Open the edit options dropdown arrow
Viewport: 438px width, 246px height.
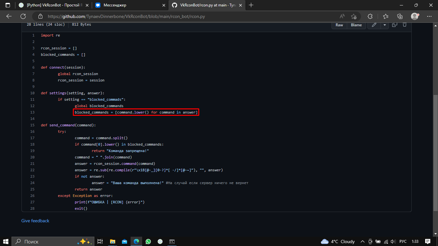384,25
